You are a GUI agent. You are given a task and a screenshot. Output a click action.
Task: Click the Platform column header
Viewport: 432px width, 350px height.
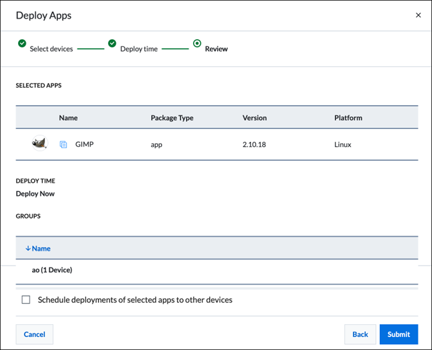348,118
